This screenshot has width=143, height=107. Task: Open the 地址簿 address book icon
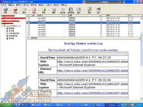[63, 11]
